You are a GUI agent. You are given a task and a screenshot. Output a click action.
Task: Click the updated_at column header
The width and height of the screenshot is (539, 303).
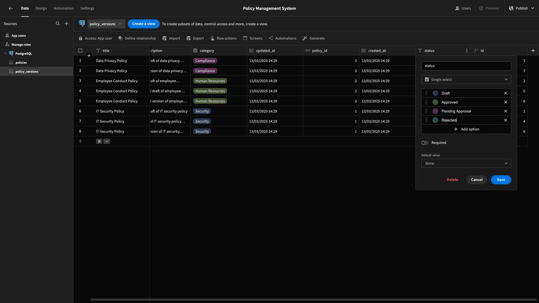point(275,50)
